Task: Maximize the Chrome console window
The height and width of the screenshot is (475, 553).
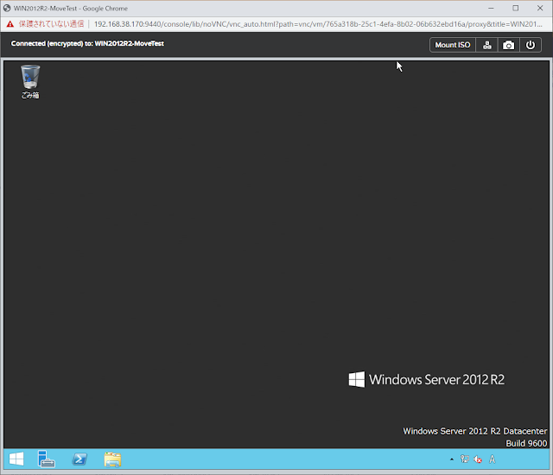Action: click(515, 8)
